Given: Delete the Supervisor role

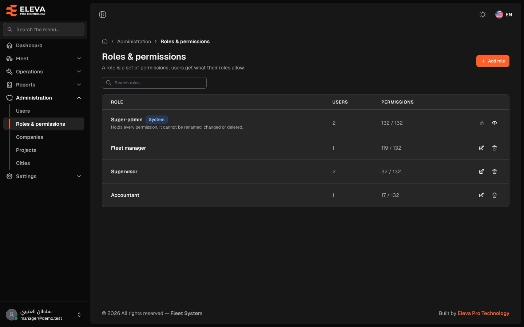Looking at the screenshot, I should click(495, 171).
